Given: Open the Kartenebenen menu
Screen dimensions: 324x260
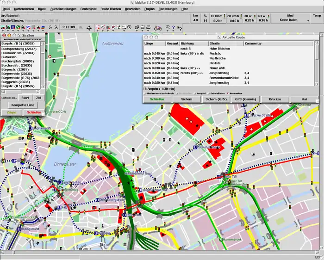Looking at the screenshot, I should pyautogui.click(x=24, y=9).
